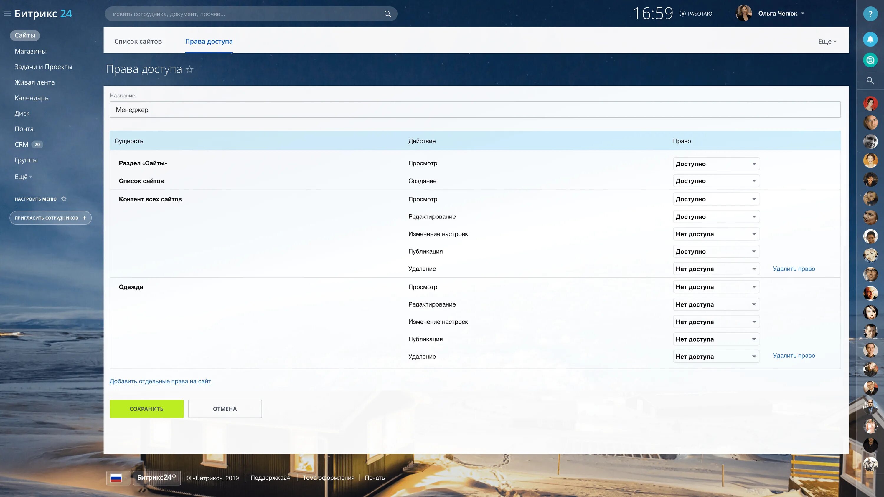Screen dimensions: 884x497
Task: Click the right sidebar search magnifier
Action: 870,81
